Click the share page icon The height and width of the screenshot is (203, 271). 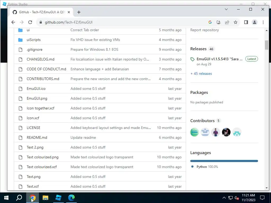click(227, 22)
